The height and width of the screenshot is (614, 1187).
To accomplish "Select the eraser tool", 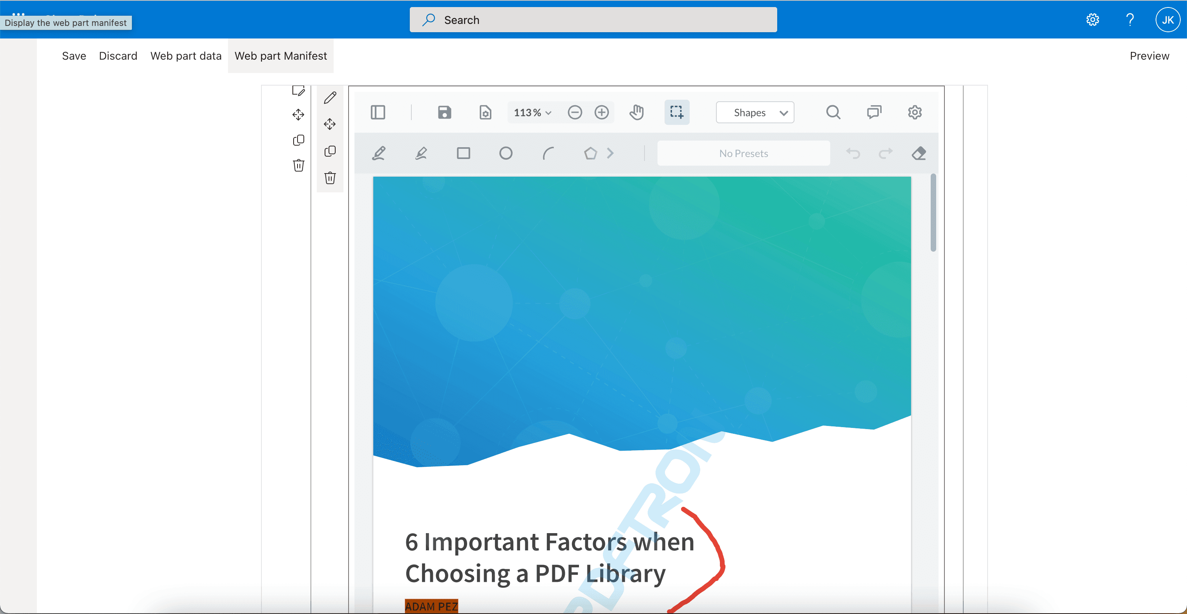I will (x=919, y=153).
